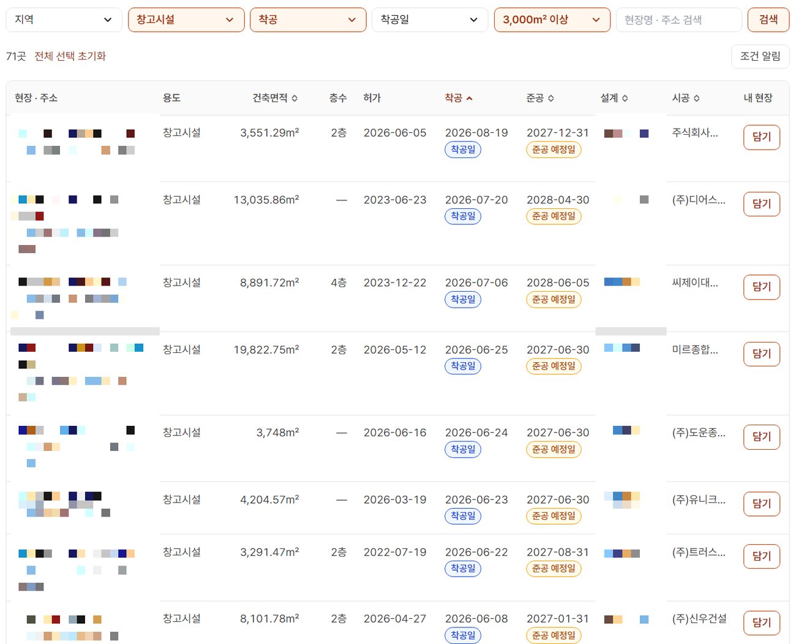Screen dimensions: 796x644
Task: Focus the 현장명 · 주소 검색 field
Action: click(x=679, y=20)
